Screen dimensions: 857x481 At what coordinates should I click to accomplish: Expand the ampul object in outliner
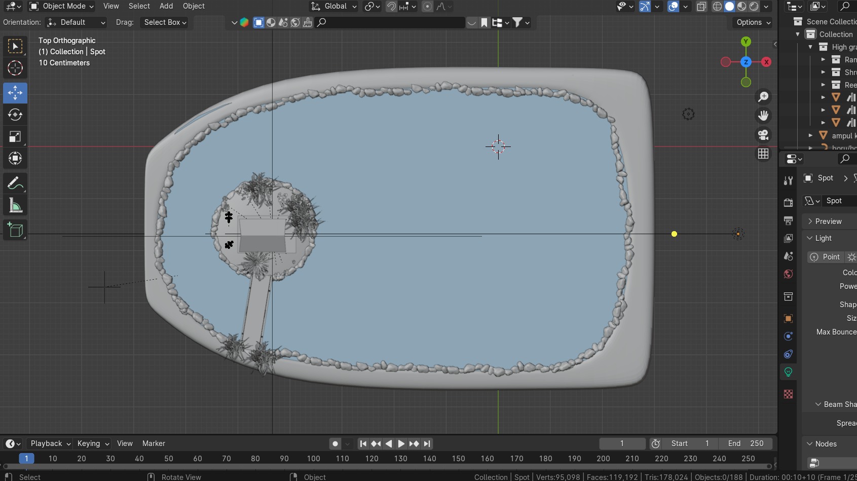pos(810,135)
